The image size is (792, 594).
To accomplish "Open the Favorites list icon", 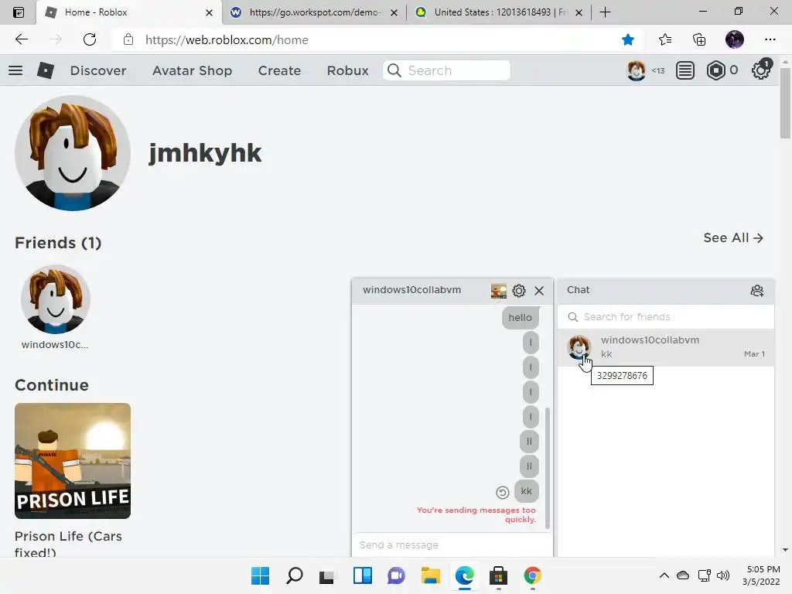I will click(x=665, y=40).
